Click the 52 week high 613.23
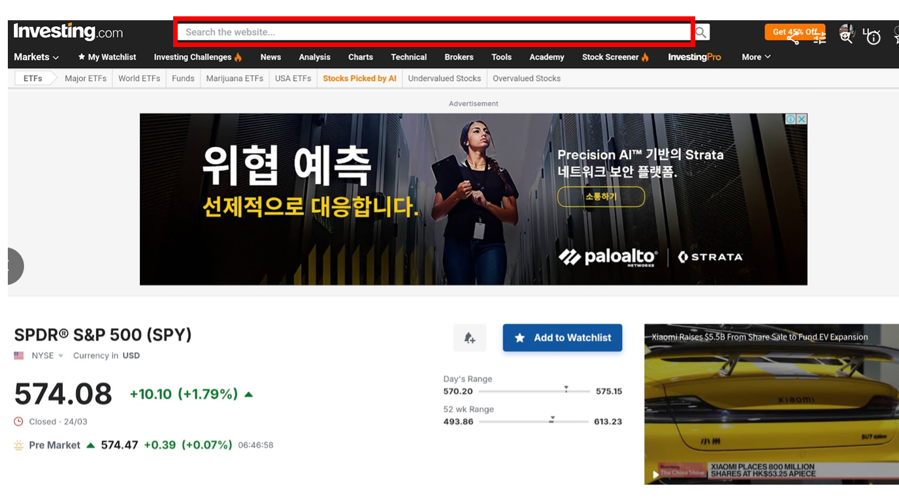Viewport: 899px width, 501px height. [x=608, y=422]
